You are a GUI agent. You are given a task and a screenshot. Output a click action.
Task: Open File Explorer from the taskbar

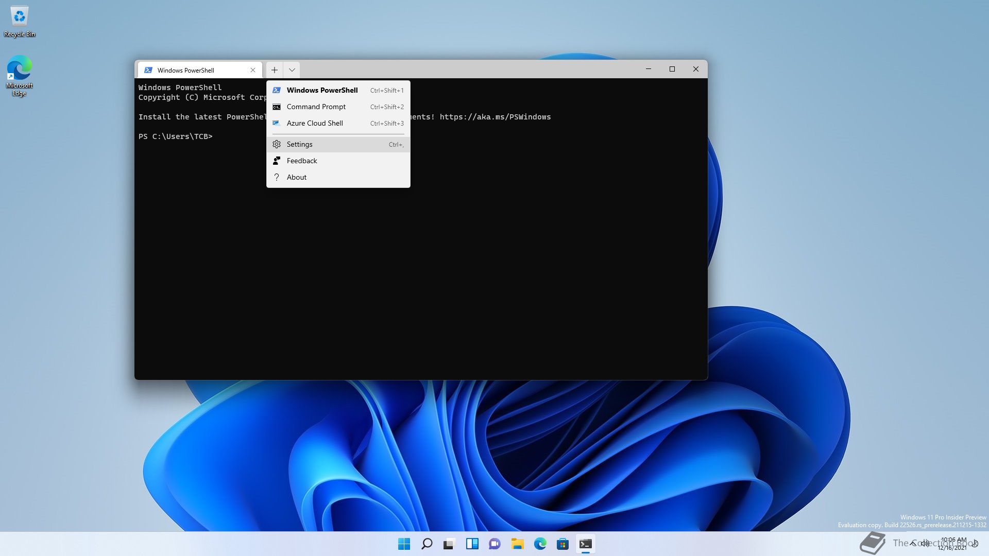click(x=518, y=544)
